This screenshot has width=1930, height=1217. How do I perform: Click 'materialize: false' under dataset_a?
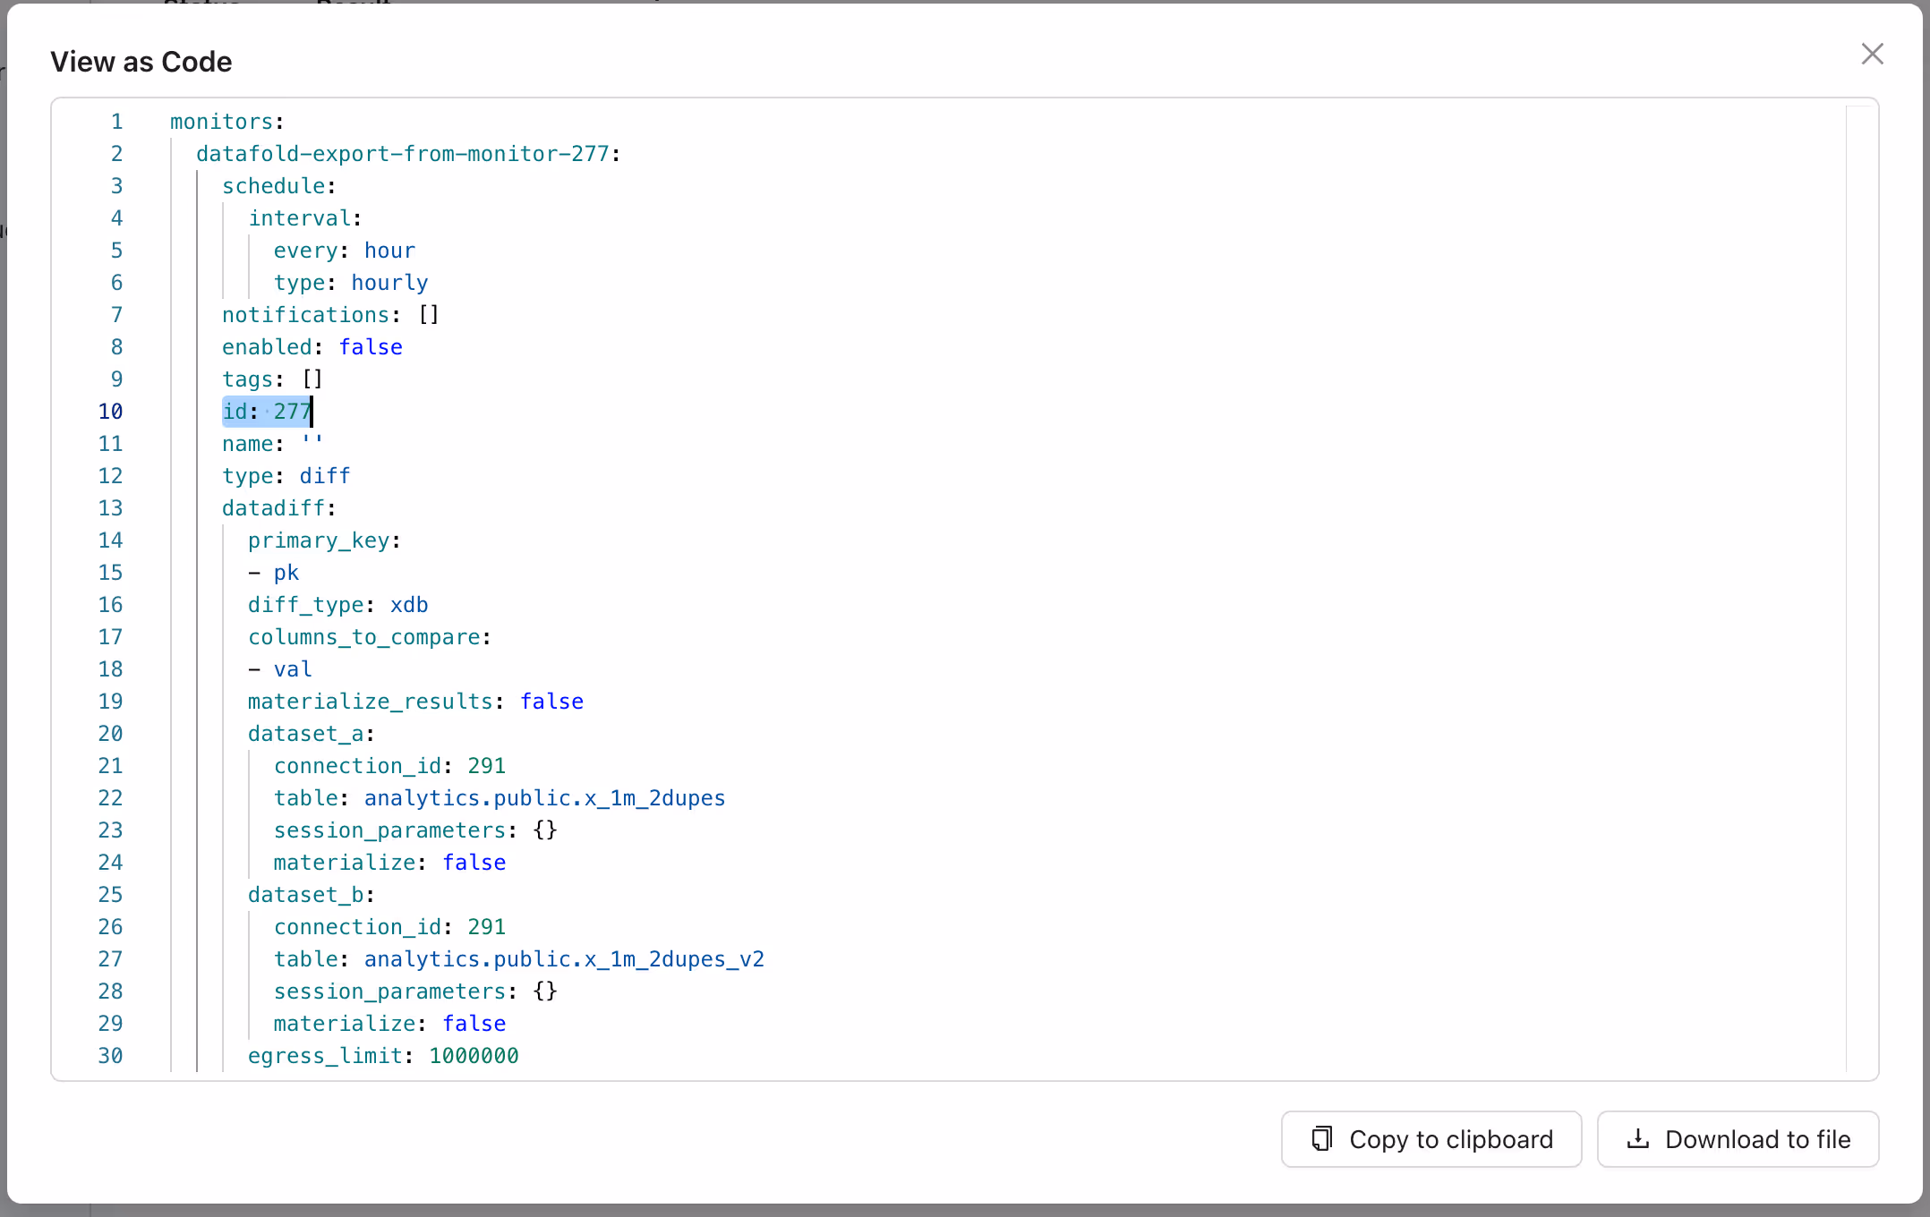pos(390,863)
